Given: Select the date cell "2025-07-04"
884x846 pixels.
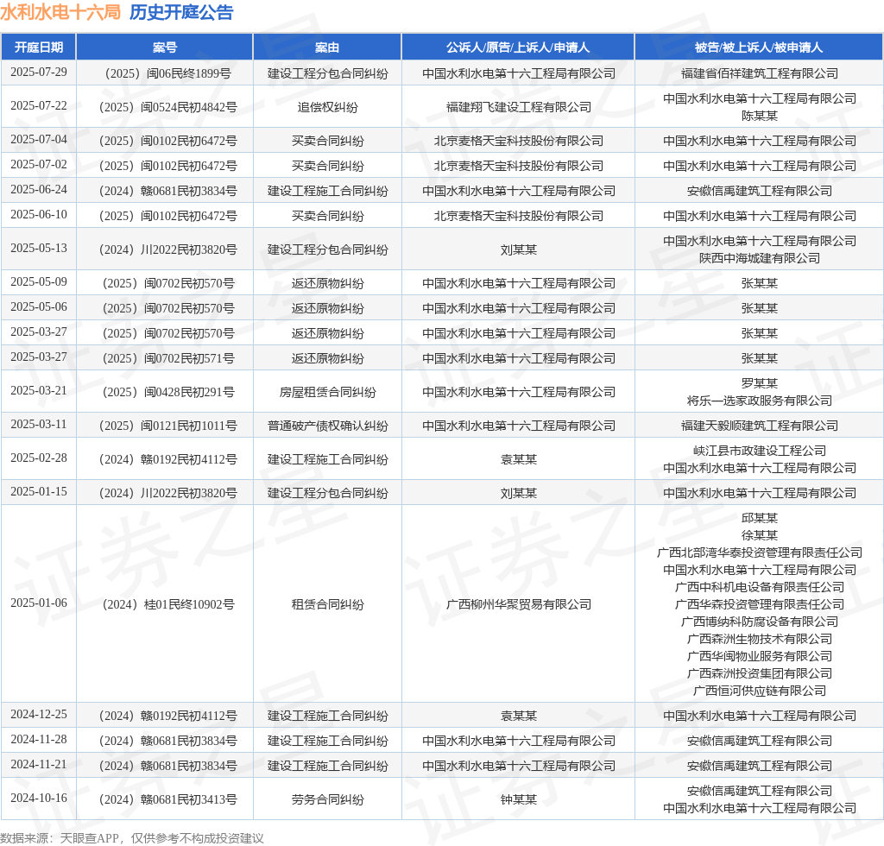Looking at the screenshot, I should pyautogui.click(x=38, y=139).
